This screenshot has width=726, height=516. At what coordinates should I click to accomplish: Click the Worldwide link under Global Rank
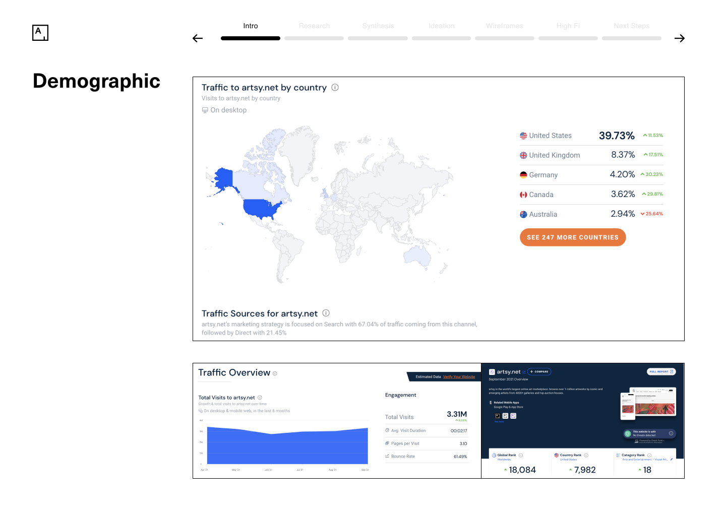[x=504, y=460]
